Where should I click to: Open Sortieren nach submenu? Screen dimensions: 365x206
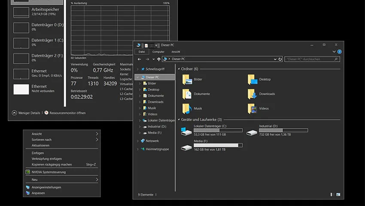click(x=62, y=139)
